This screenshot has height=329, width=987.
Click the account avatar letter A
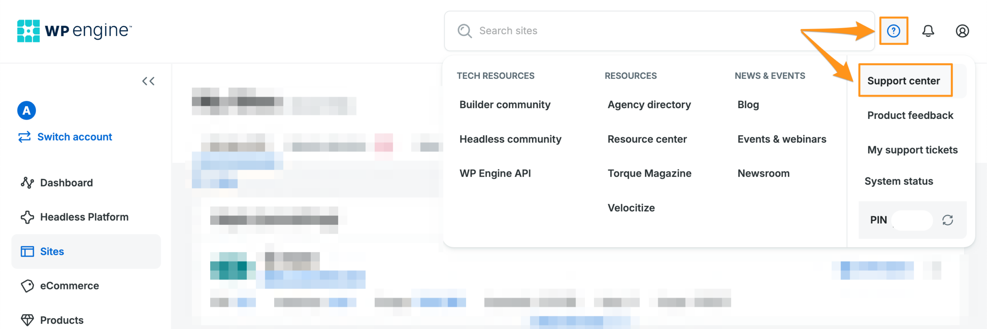pos(27,111)
